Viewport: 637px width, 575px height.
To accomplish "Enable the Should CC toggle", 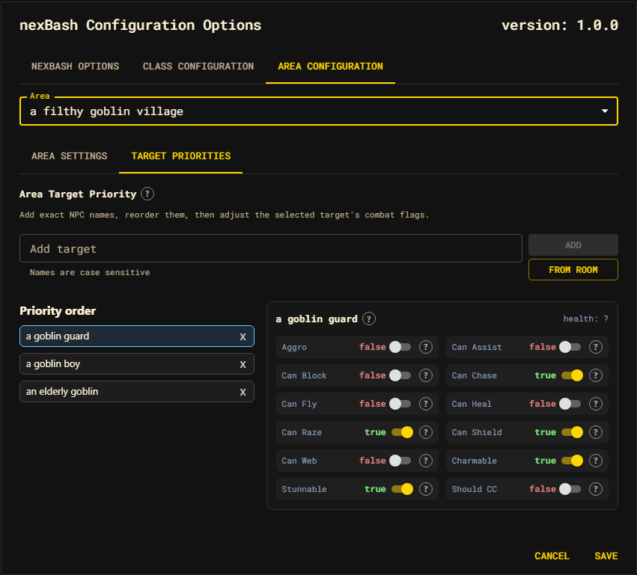I will coord(570,489).
